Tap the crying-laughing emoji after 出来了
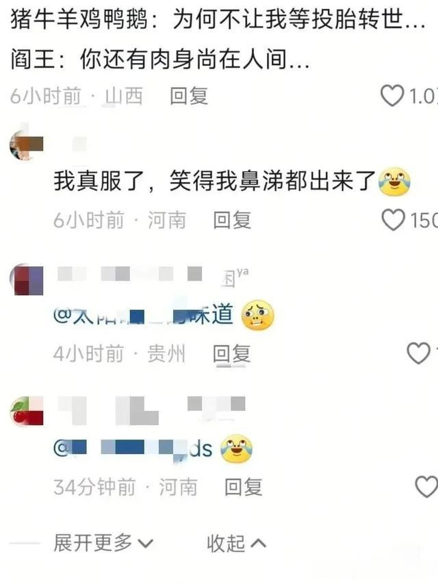 pos(394,181)
